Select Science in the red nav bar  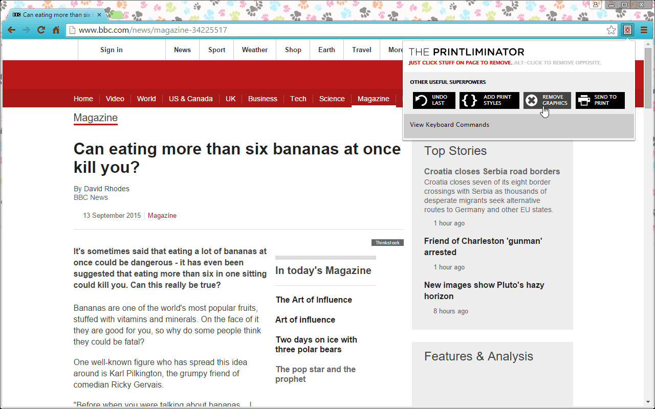coord(332,99)
